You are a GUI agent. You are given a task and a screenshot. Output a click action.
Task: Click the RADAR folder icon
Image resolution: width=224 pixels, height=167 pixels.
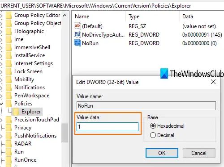coord(9,144)
